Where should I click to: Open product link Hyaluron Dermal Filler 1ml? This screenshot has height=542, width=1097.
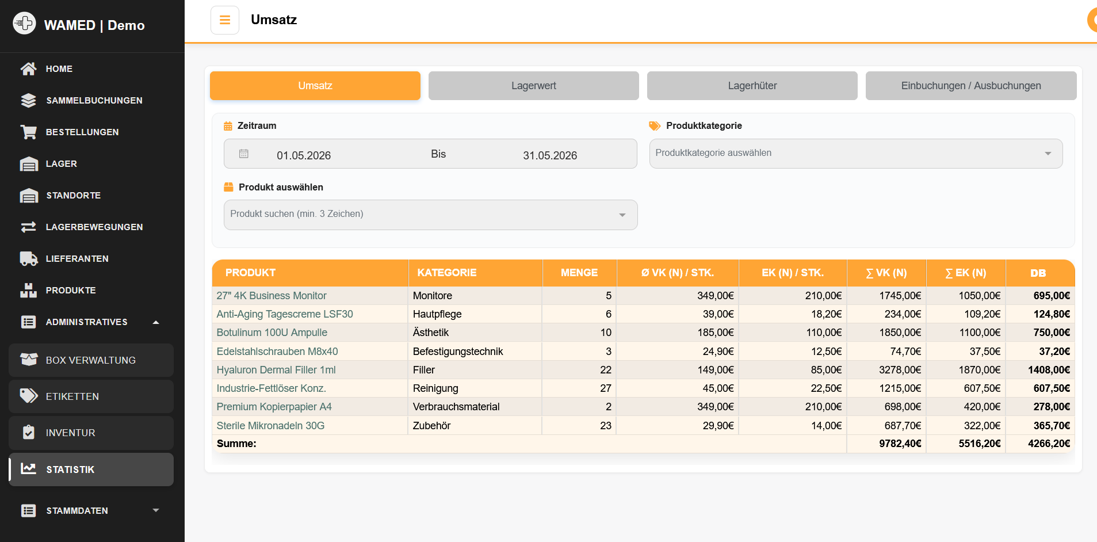tap(276, 370)
